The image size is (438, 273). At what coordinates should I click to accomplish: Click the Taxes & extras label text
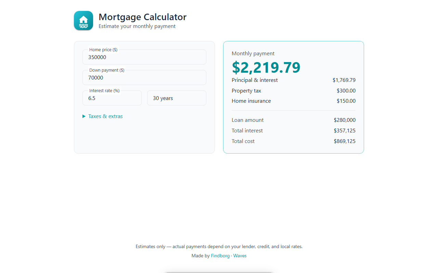(105, 116)
